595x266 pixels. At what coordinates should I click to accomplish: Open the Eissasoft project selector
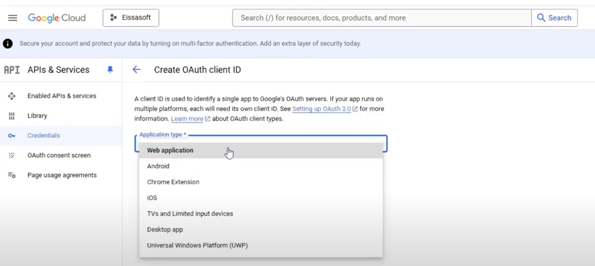131,18
